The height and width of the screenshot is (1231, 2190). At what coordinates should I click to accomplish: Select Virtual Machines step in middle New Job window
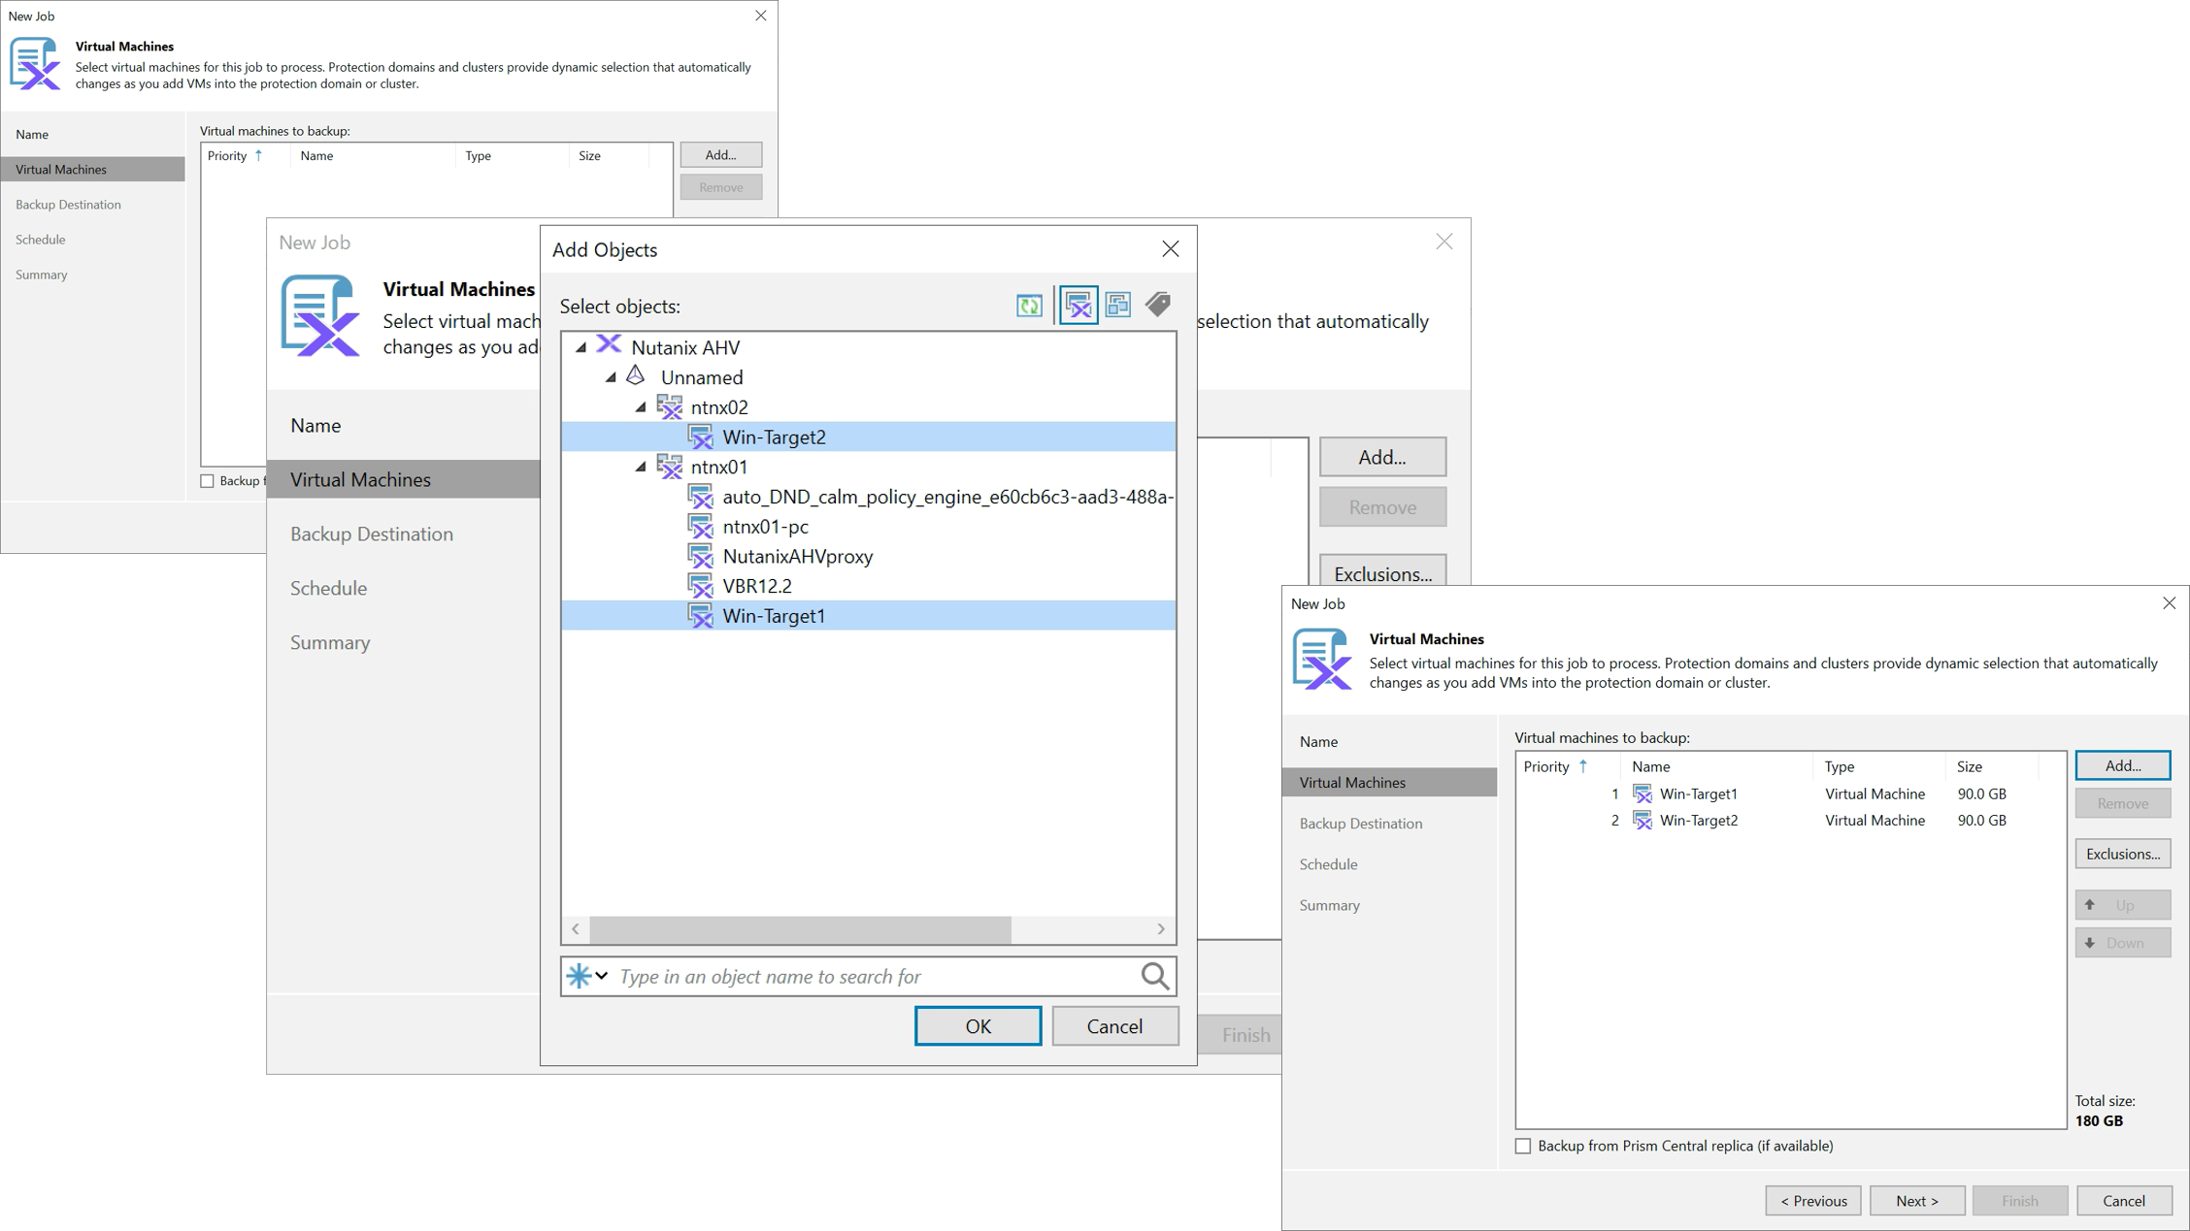(x=404, y=479)
